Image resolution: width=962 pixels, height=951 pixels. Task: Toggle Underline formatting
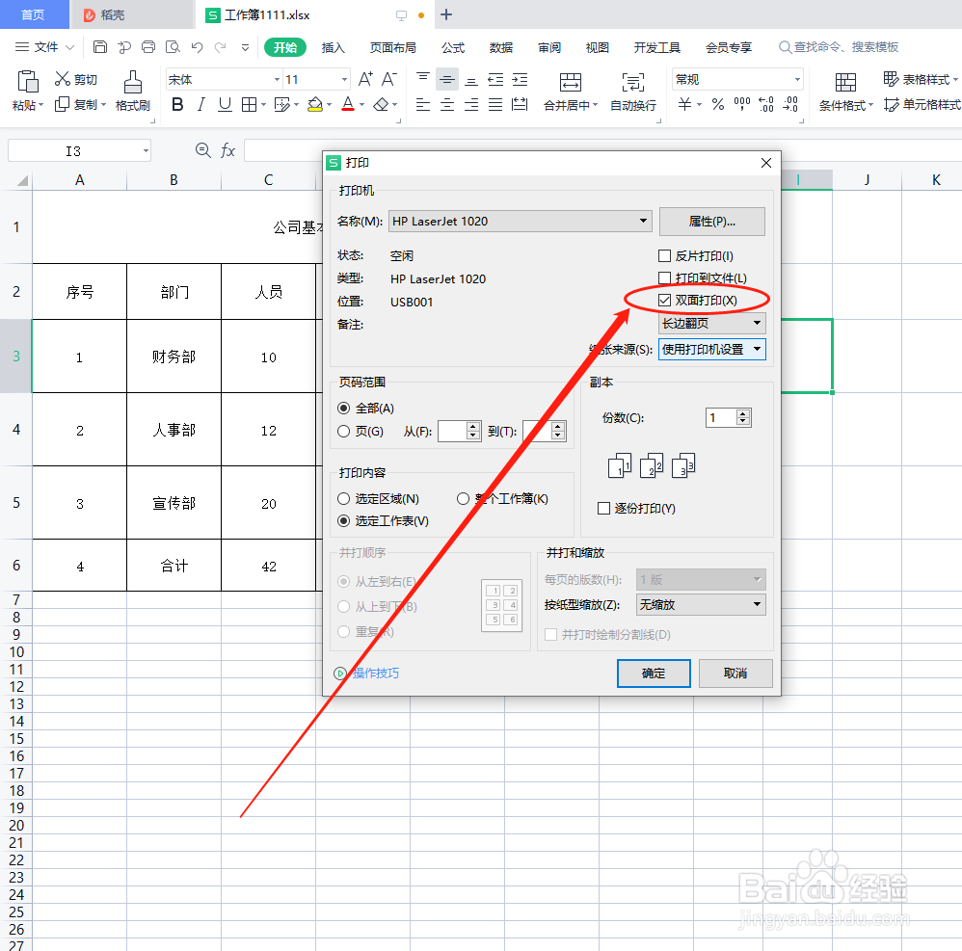click(x=226, y=105)
